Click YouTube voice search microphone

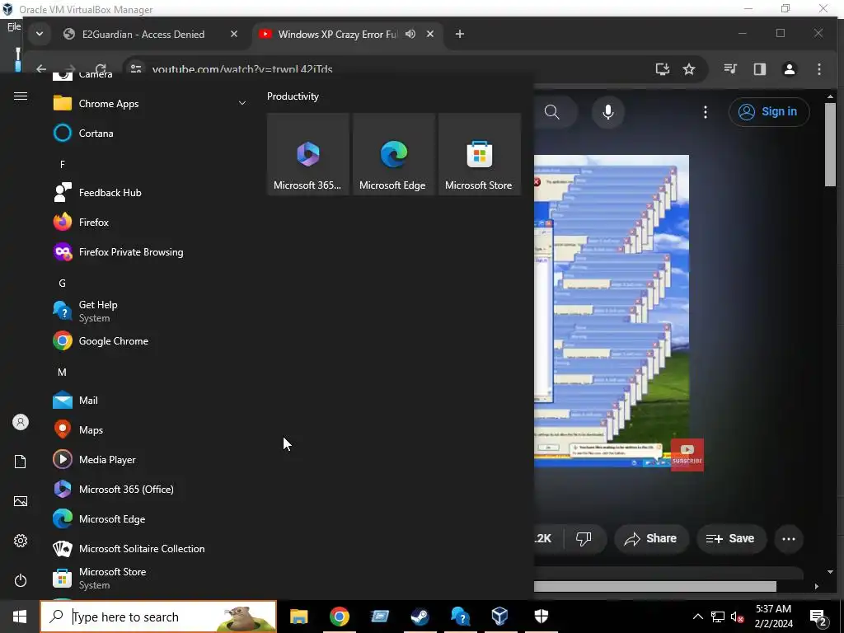click(608, 112)
